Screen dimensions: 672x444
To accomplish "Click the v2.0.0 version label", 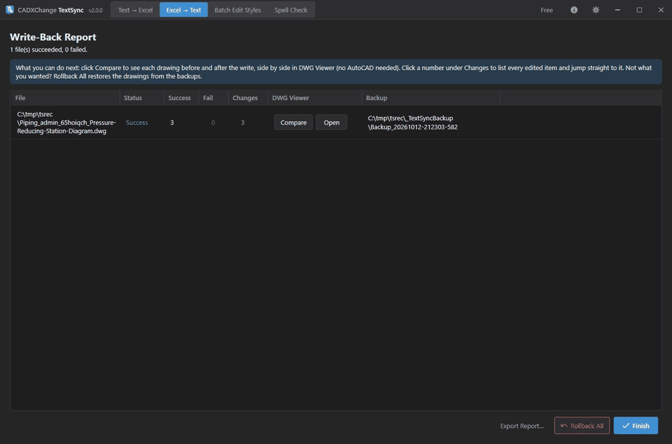I will coord(95,10).
